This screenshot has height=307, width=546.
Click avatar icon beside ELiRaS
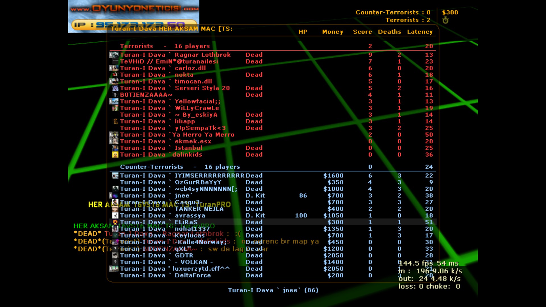[115, 222]
